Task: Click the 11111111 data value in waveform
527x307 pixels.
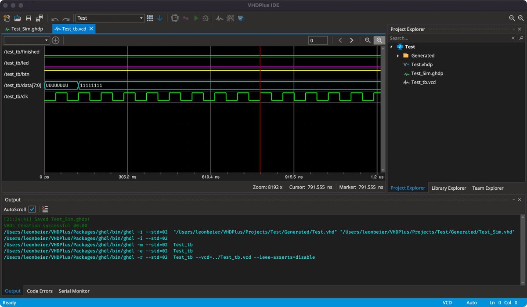Action: pos(91,85)
